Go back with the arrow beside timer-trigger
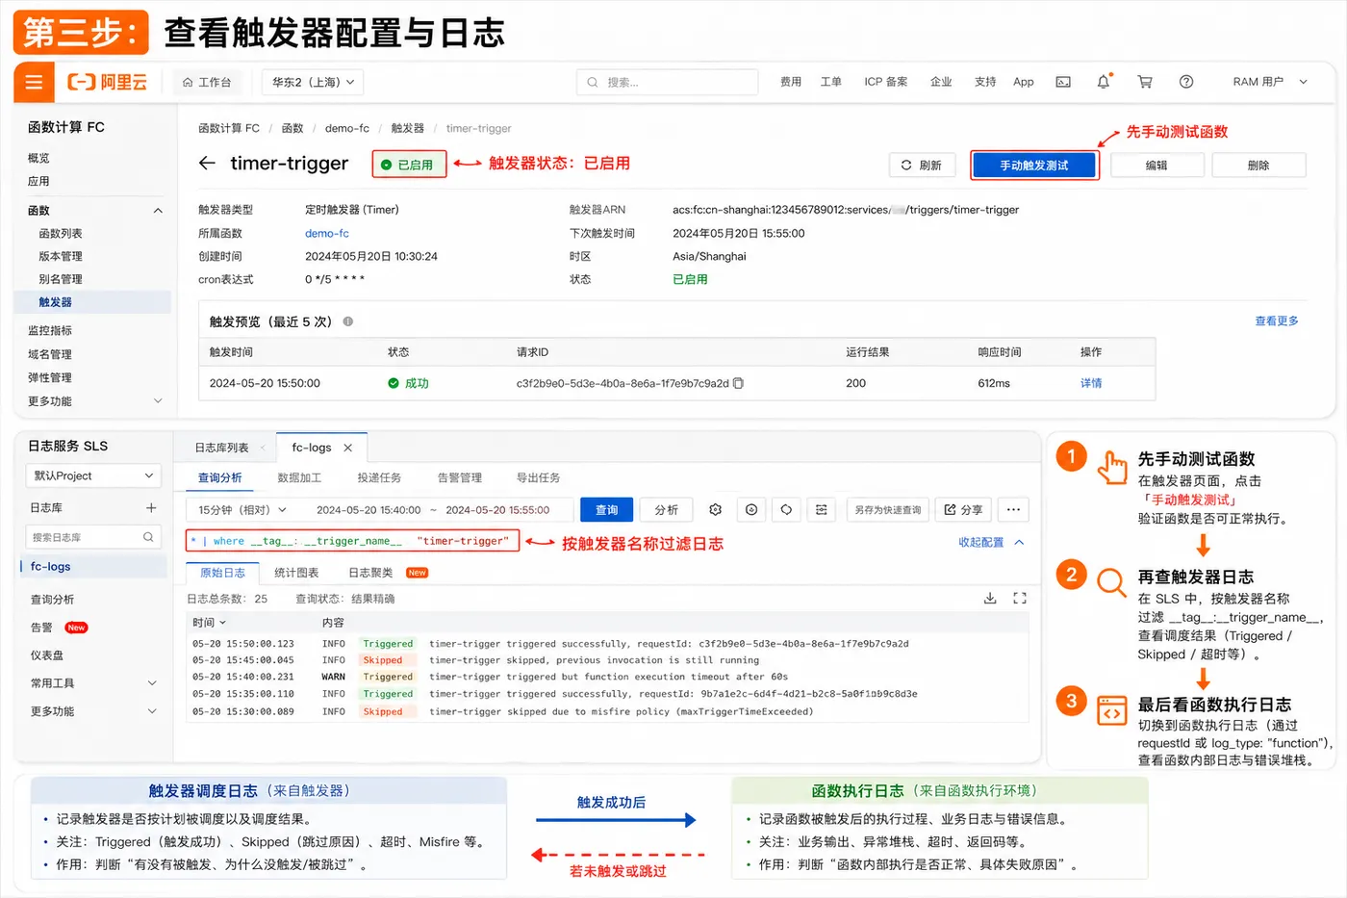 207,164
